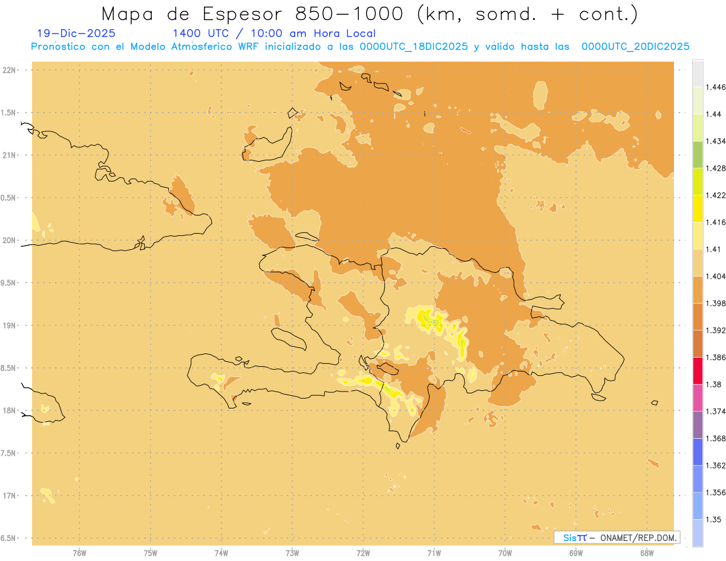The width and height of the screenshot is (726, 561).
Task: Select the '1.422' colorbar value
Action: [716, 195]
